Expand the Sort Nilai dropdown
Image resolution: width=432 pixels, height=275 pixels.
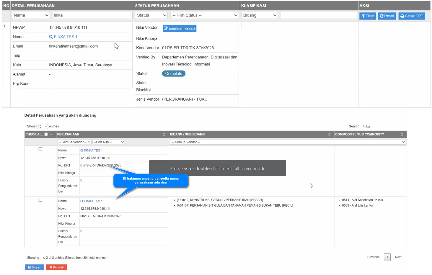(109, 142)
